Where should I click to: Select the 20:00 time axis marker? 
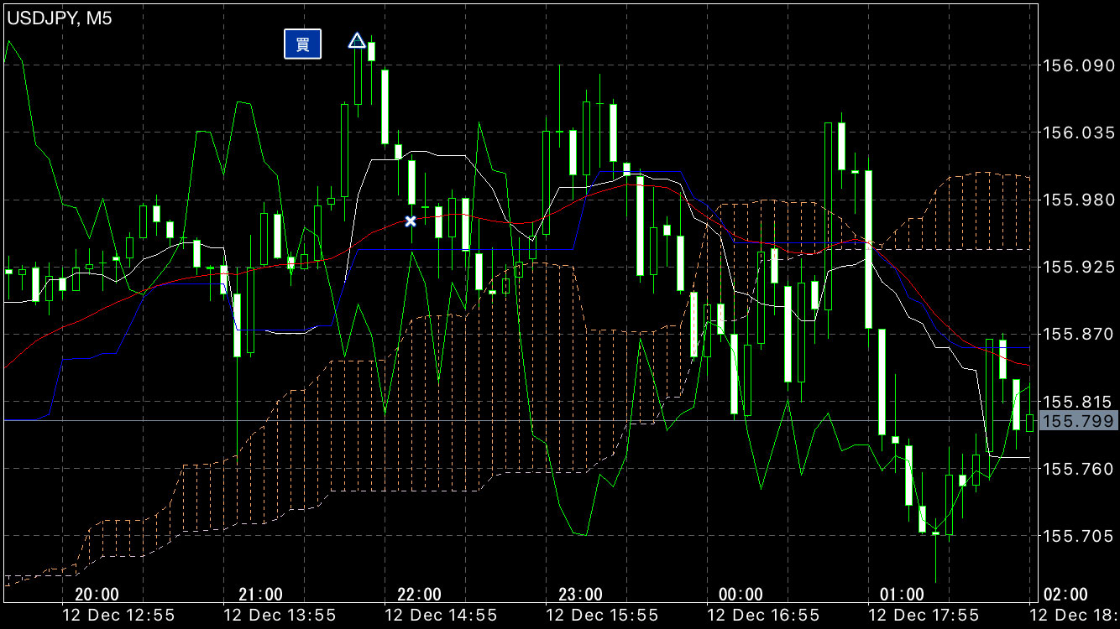[97, 595]
